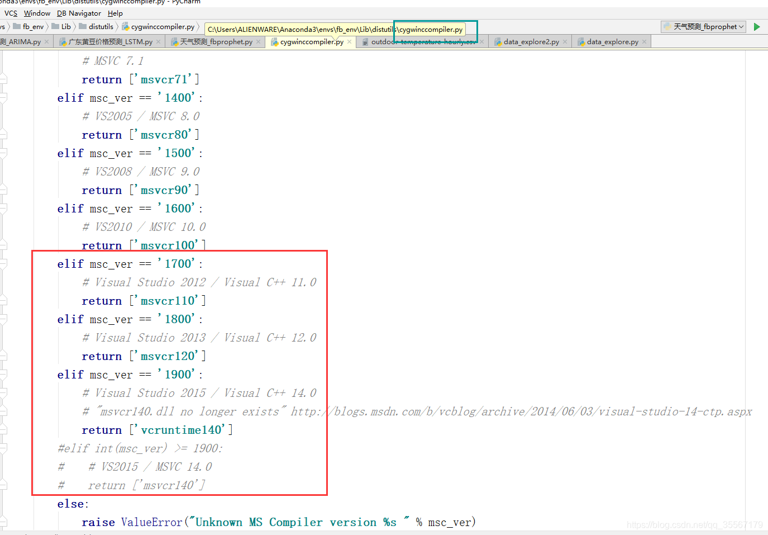The image size is (768, 535).
Task: Click the comment '# VS2005 / MSVC 8.0'
Action: [x=141, y=116]
